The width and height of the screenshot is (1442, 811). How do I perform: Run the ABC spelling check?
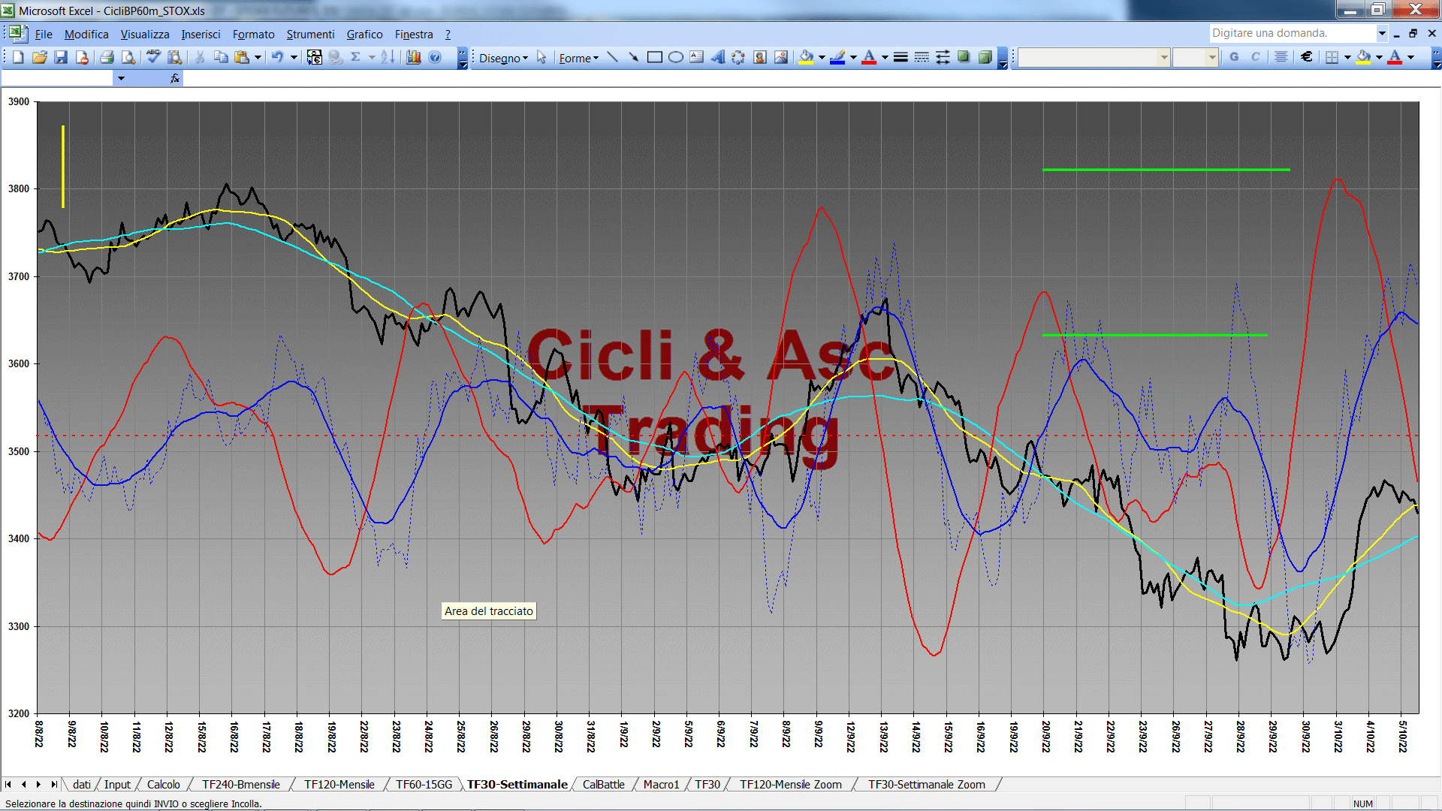click(x=153, y=57)
